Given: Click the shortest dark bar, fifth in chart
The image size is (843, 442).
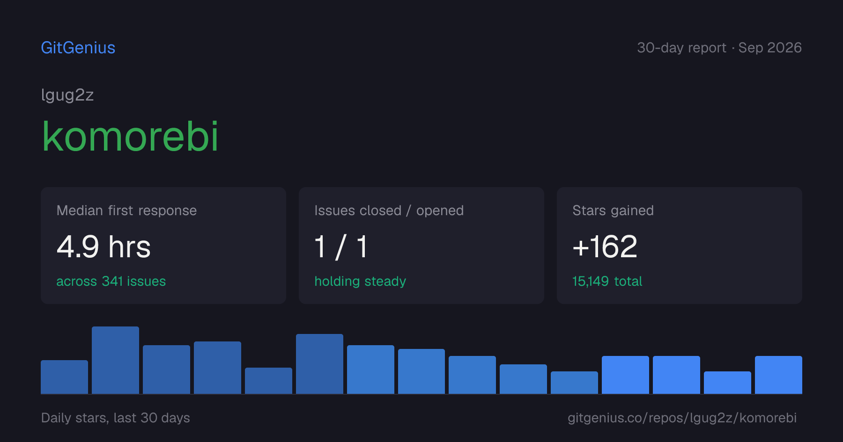Looking at the screenshot, I should click(268, 381).
